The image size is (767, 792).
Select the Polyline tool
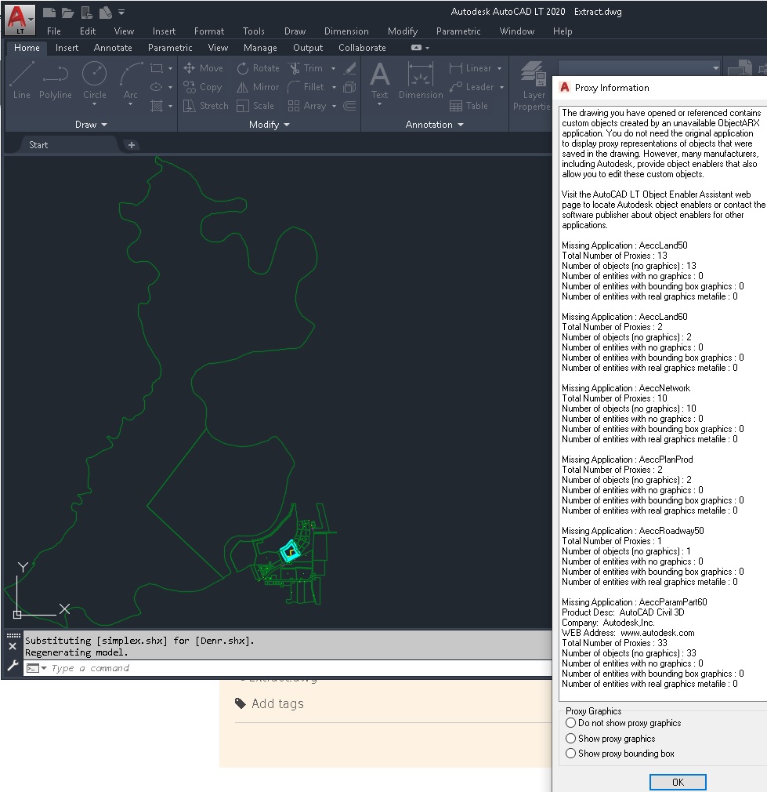coord(56,81)
